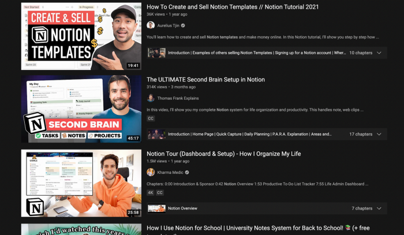This screenshot has height=235, width=404.
Task: Play the Create & Sell Notion Templates thumbnail
Action: click(x=81, y=36)
